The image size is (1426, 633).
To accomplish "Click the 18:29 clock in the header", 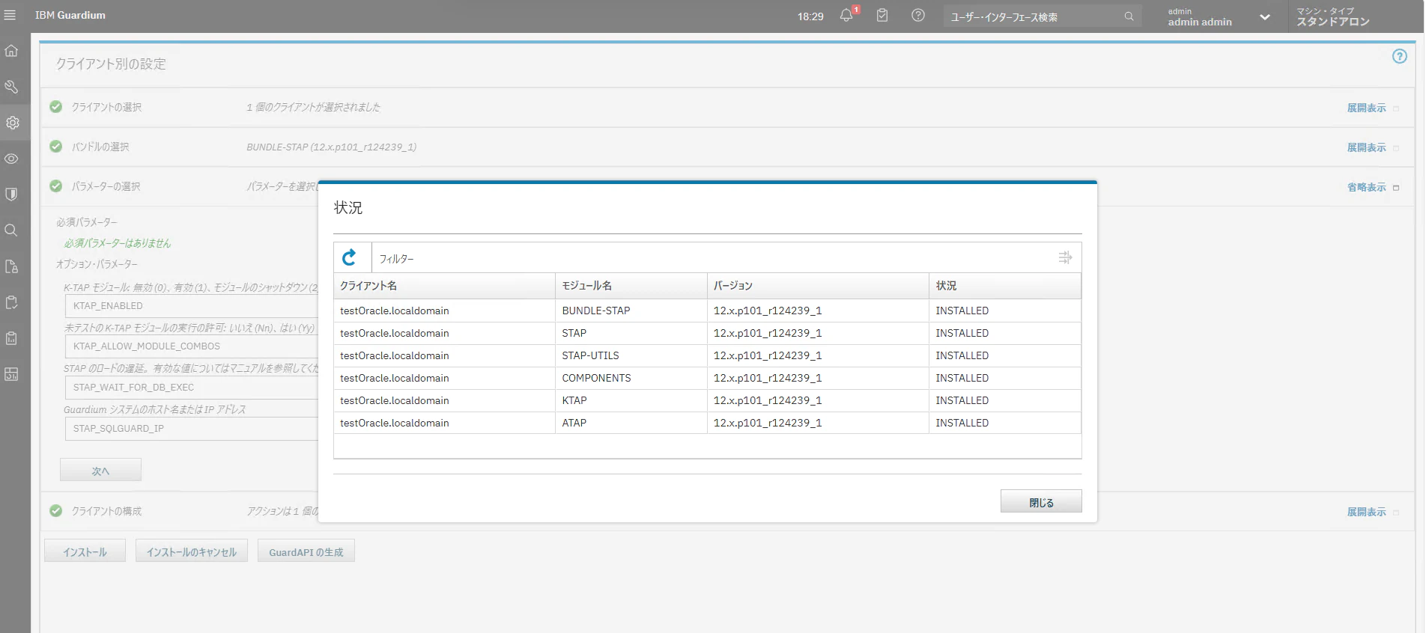I will tap(810, 16).
